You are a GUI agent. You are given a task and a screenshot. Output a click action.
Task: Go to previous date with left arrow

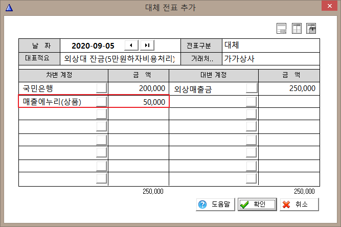131,45
